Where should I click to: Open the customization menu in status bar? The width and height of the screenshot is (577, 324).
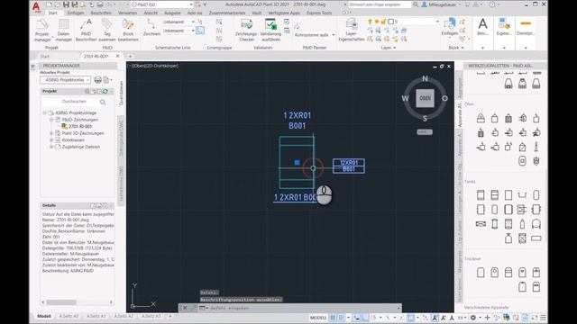click(543, 318)
